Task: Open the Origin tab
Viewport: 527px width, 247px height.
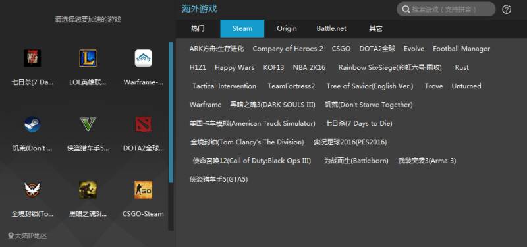Action: [287, 28]
